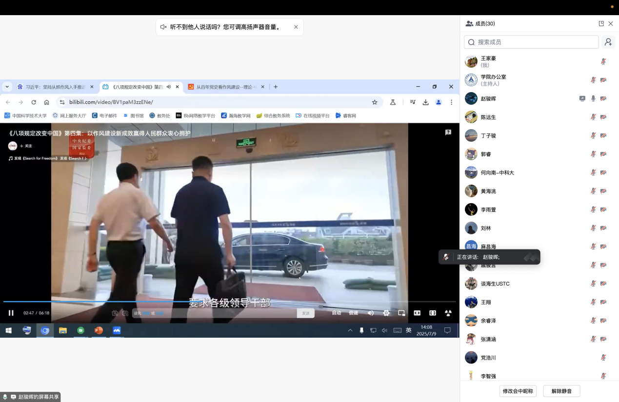
Task: Open Chrome tab search dropdown arrow
Action: (x=7, y=87)
